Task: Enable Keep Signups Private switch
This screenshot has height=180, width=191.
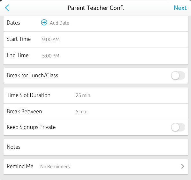Action: pos(178,127)
